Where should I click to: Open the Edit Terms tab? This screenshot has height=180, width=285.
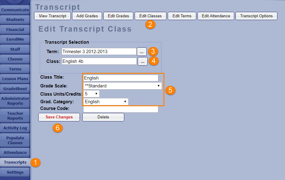point(182,16)
